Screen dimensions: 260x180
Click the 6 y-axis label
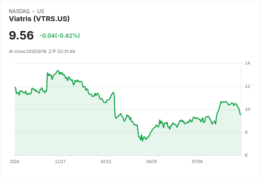[x=247, y=155]
